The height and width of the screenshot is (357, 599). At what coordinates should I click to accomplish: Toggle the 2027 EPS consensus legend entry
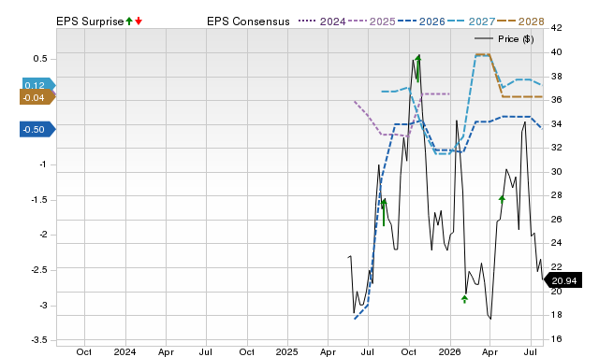pyautogui.click(x=471, y=21)
